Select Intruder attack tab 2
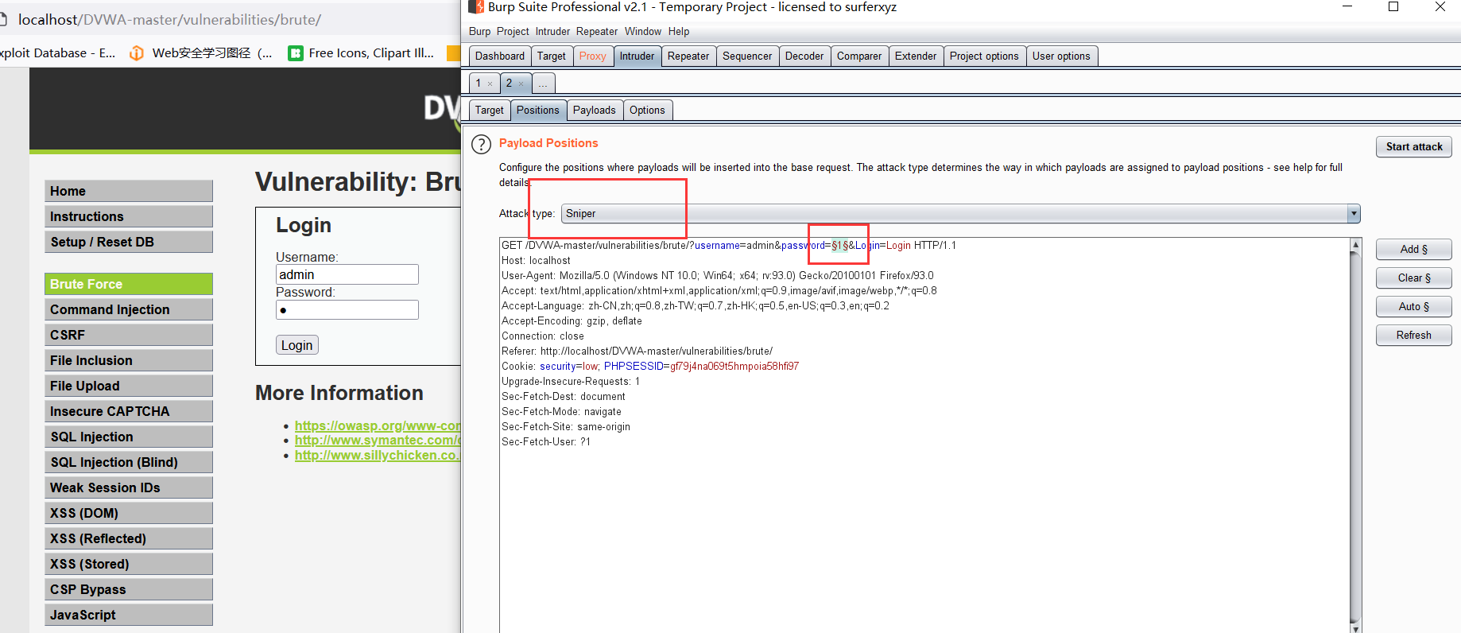The width and height of the screenshot is (1461, 633). 510,83
